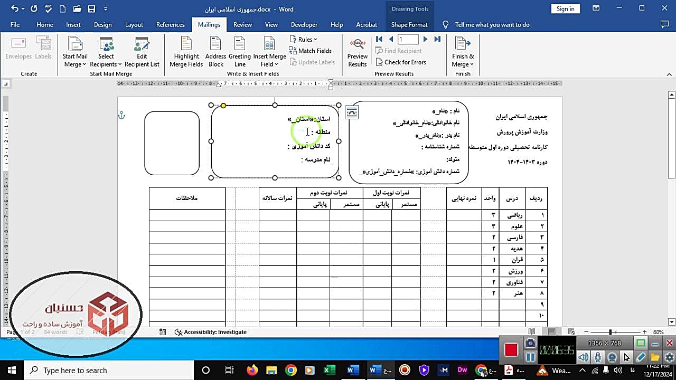Switch to Web Layout view
Viewport: 676px width, 380px height.
click(x=571, y=332)
